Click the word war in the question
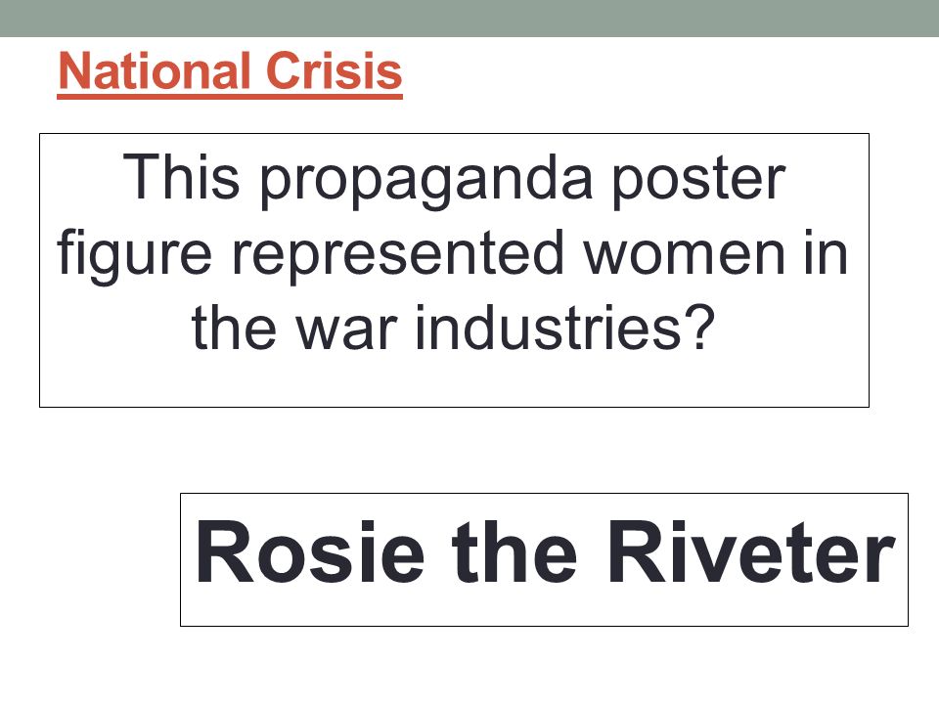This screenshot has width=939, height=704. click(346, 332)
